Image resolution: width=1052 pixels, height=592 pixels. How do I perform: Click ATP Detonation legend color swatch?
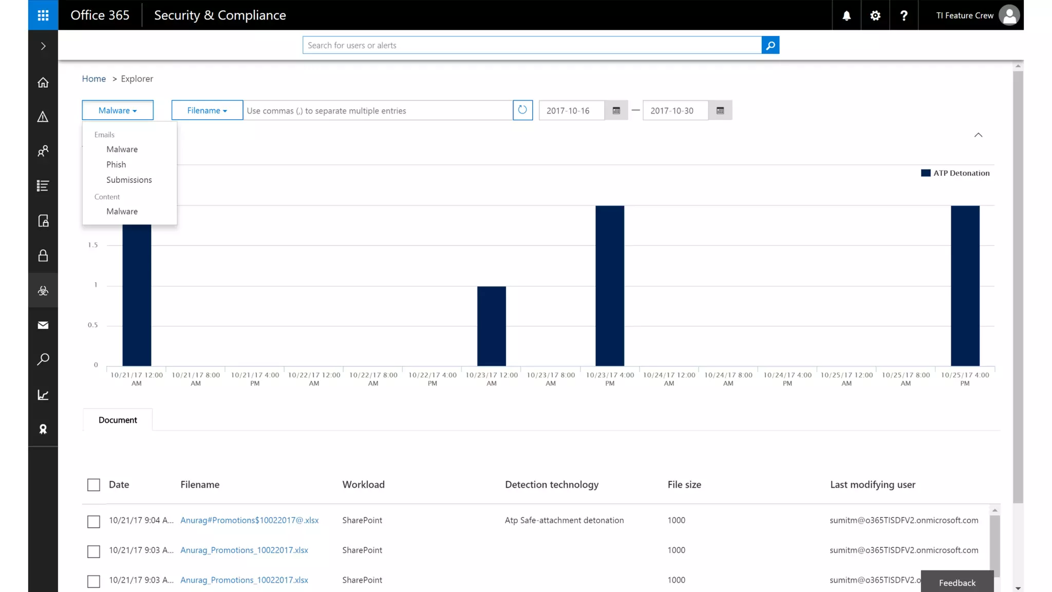(x=926, y=173)
